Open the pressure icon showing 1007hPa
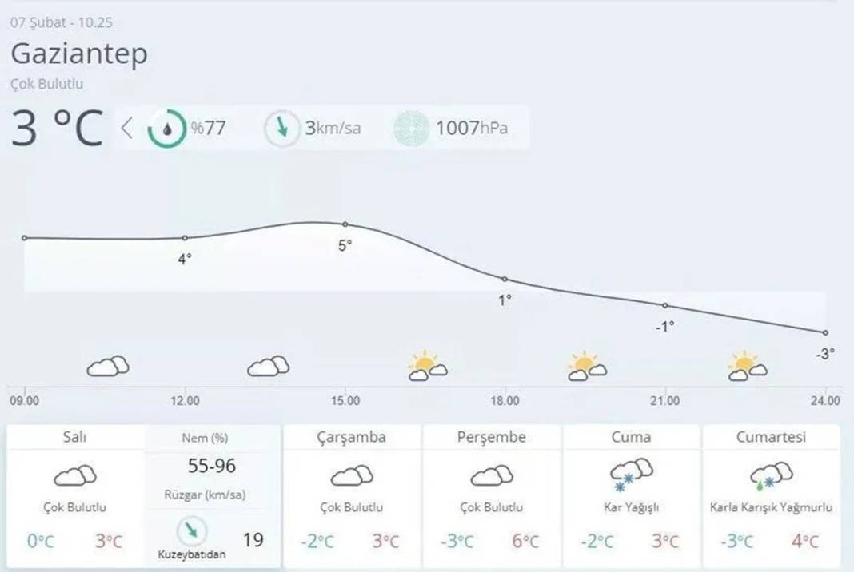854x572 pixels. click(x=410, y=127)
